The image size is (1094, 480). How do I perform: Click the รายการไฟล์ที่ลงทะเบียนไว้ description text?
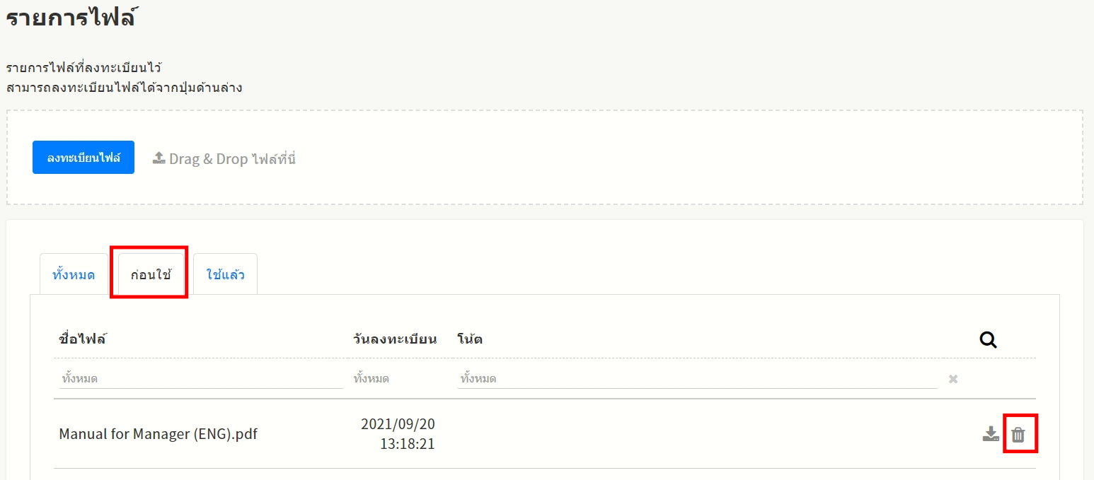(84, 69)
